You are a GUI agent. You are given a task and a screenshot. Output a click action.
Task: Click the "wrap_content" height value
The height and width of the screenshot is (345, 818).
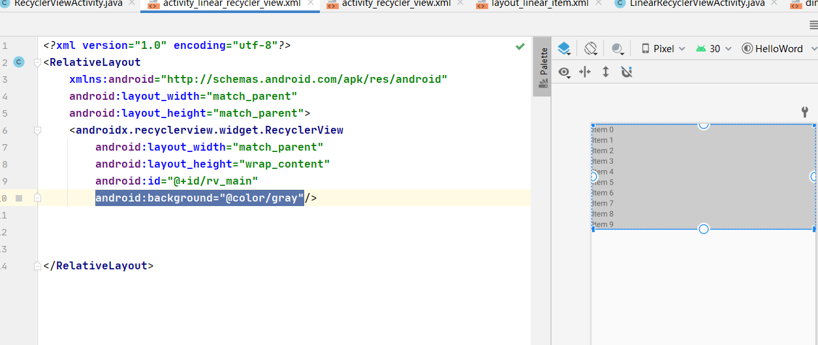pos(284,164)
